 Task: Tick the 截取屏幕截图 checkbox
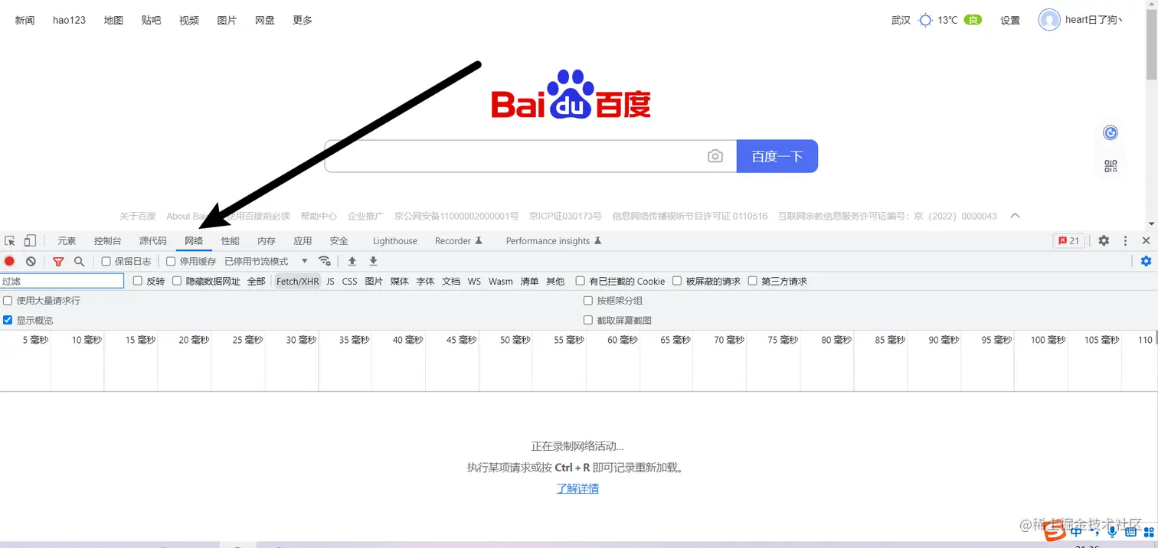tap(588, 320)
